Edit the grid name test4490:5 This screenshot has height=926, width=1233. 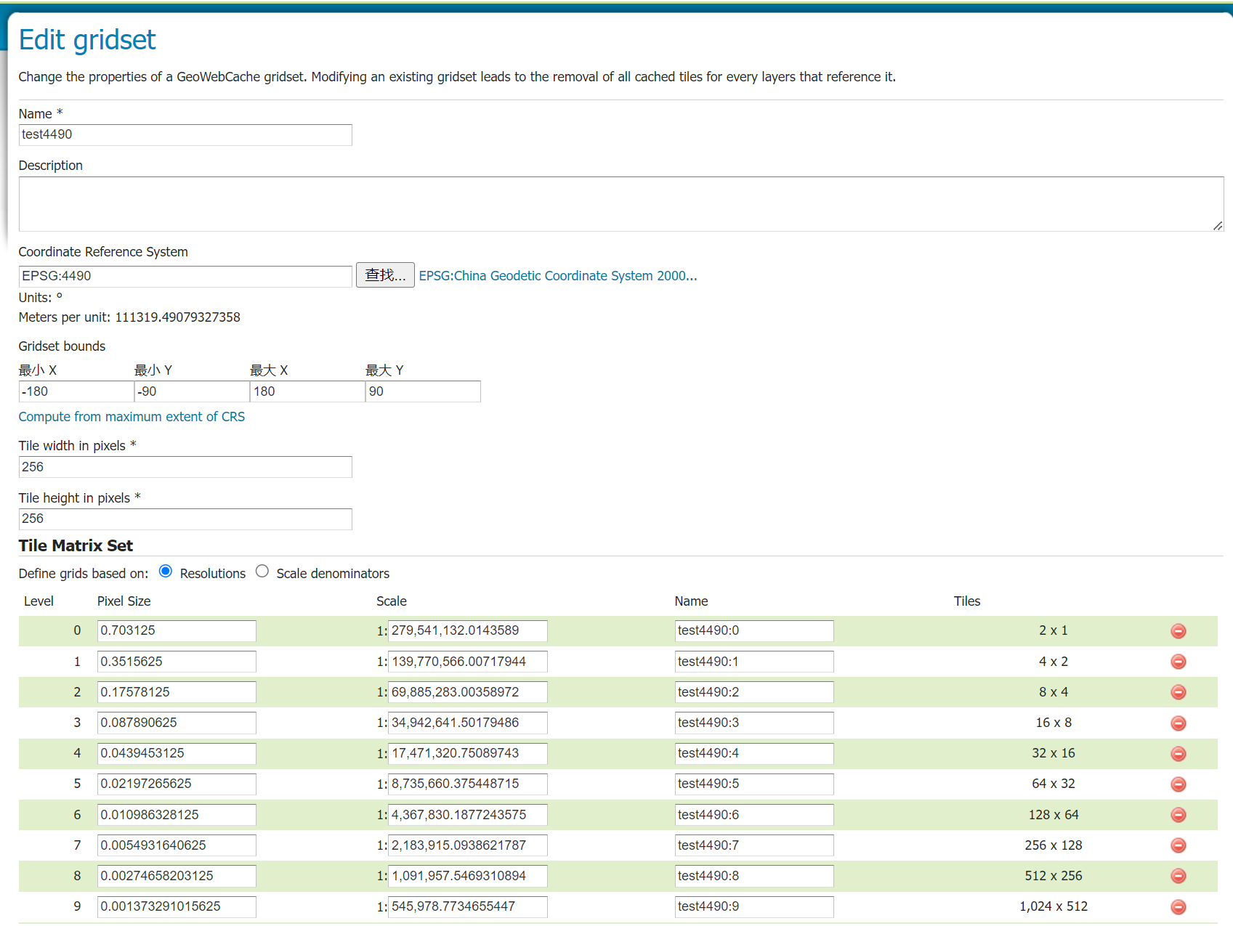click(x=754, y=784)
